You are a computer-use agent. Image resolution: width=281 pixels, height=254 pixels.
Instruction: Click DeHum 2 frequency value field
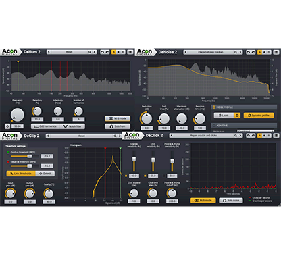pos(18,126)
